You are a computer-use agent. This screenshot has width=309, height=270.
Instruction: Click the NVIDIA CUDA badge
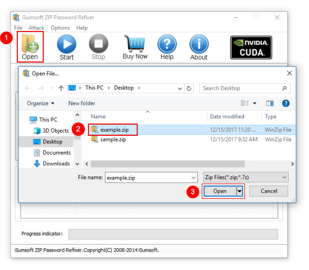tap(251, 47)
